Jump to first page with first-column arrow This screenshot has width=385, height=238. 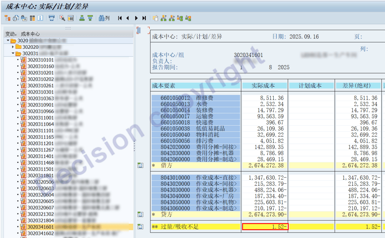click(120, 18)
